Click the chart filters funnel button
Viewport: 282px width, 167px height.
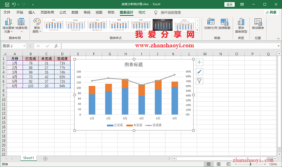click(199, 81)
